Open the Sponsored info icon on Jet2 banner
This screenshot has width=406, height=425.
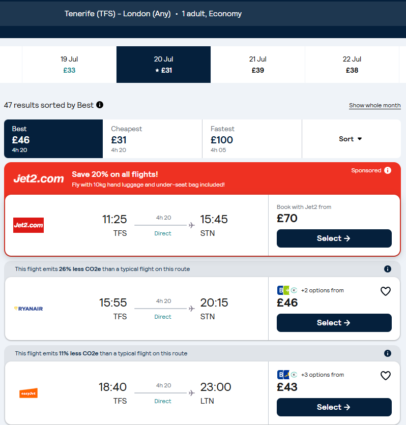click(x=388, y=170)
